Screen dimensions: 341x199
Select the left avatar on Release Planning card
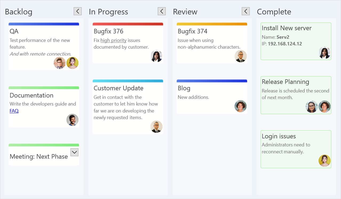[311, 106]
